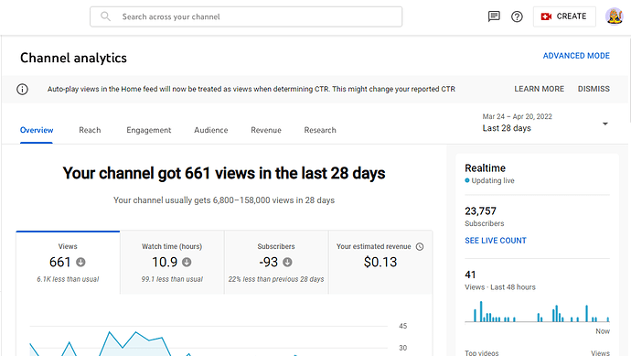Open the Last 28 days date range dropdown
This screenshot has width=631, height=356.
click(x=545, y=123)
